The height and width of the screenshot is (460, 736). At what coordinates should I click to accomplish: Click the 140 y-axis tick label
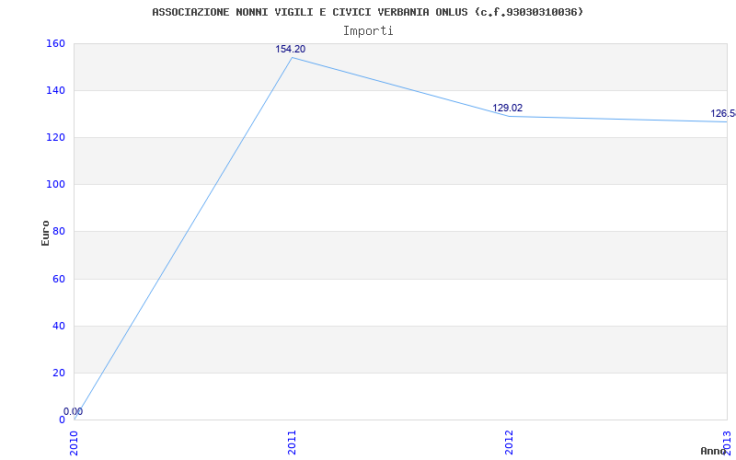click(x=55, y=90)
